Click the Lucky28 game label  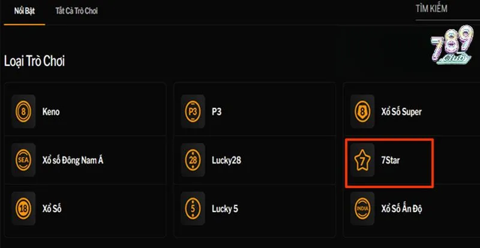[227, 161]
